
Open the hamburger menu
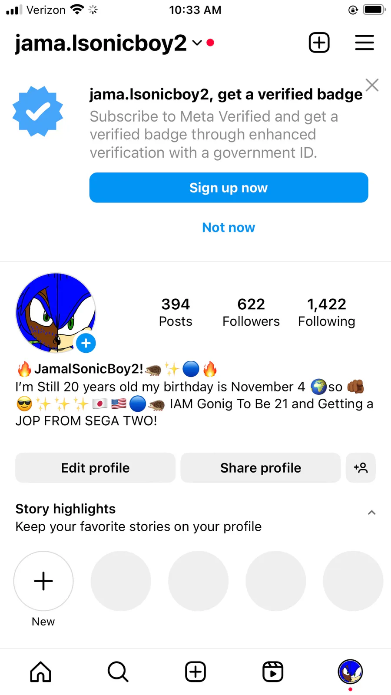364,43
